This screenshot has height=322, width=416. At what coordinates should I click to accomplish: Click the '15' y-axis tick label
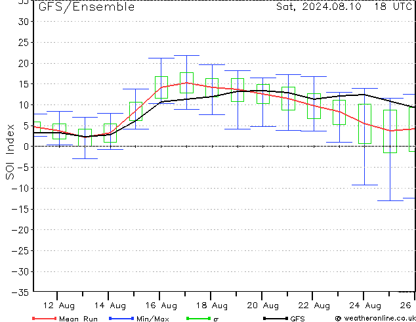[x=24, y=84]
